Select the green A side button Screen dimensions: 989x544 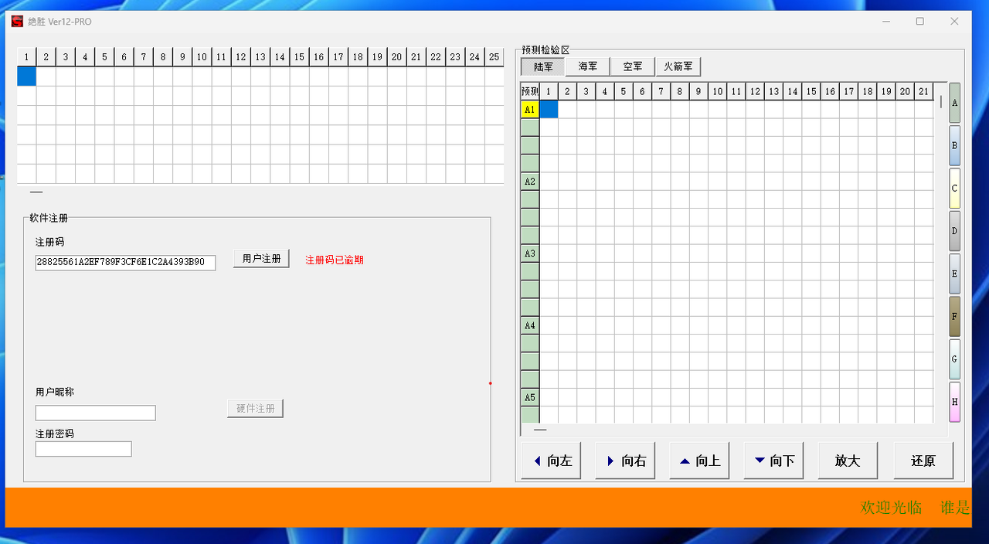tap(955, 103)
